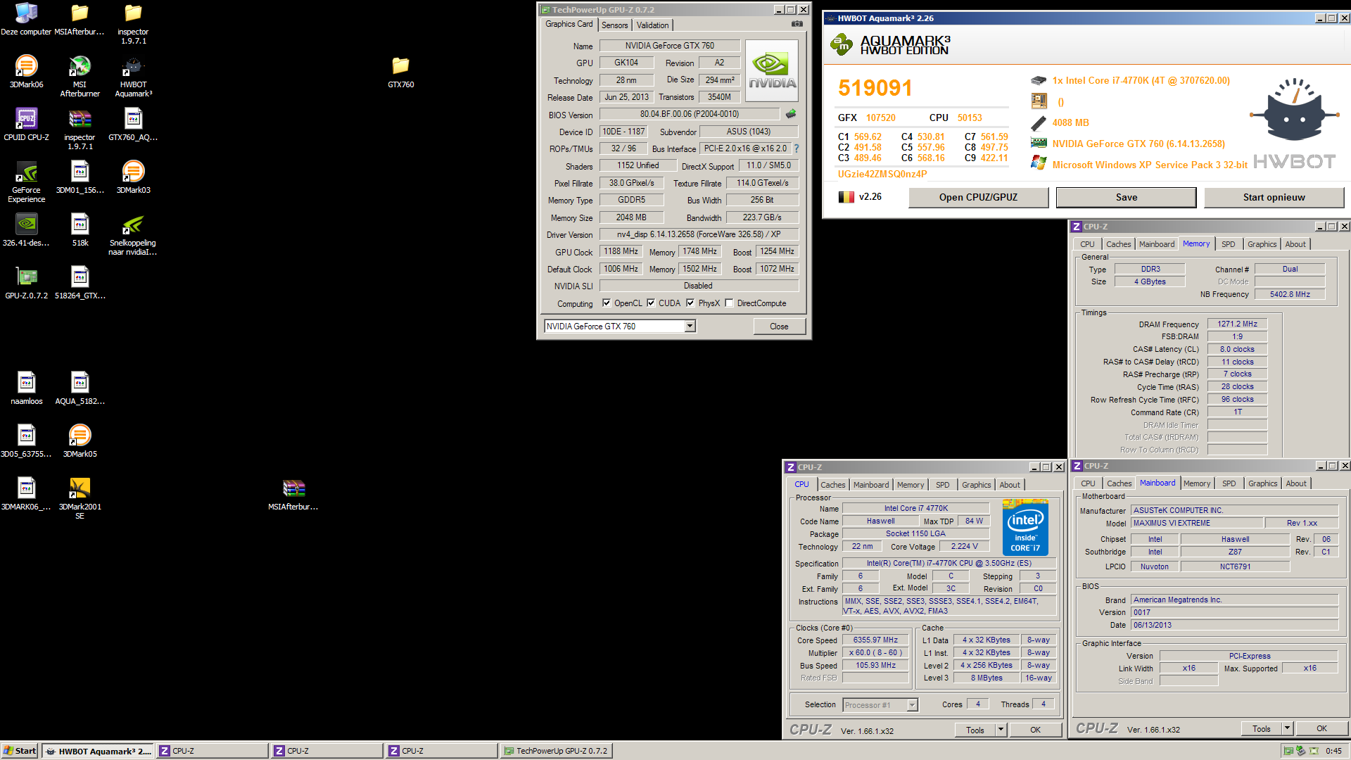Screen dimensions: 1351x760
Task: Click the GPU-Z screenshot camera icon
Action: point(797,24)
